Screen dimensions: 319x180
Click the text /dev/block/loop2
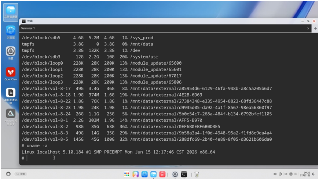[x=42, y=76]
